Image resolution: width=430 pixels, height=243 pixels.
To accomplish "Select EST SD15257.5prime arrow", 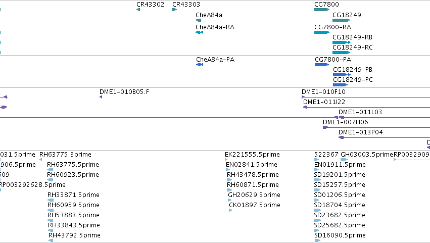I will coord(317,190).
